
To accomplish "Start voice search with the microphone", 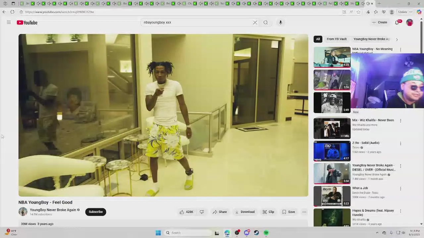I will [281, 22].
